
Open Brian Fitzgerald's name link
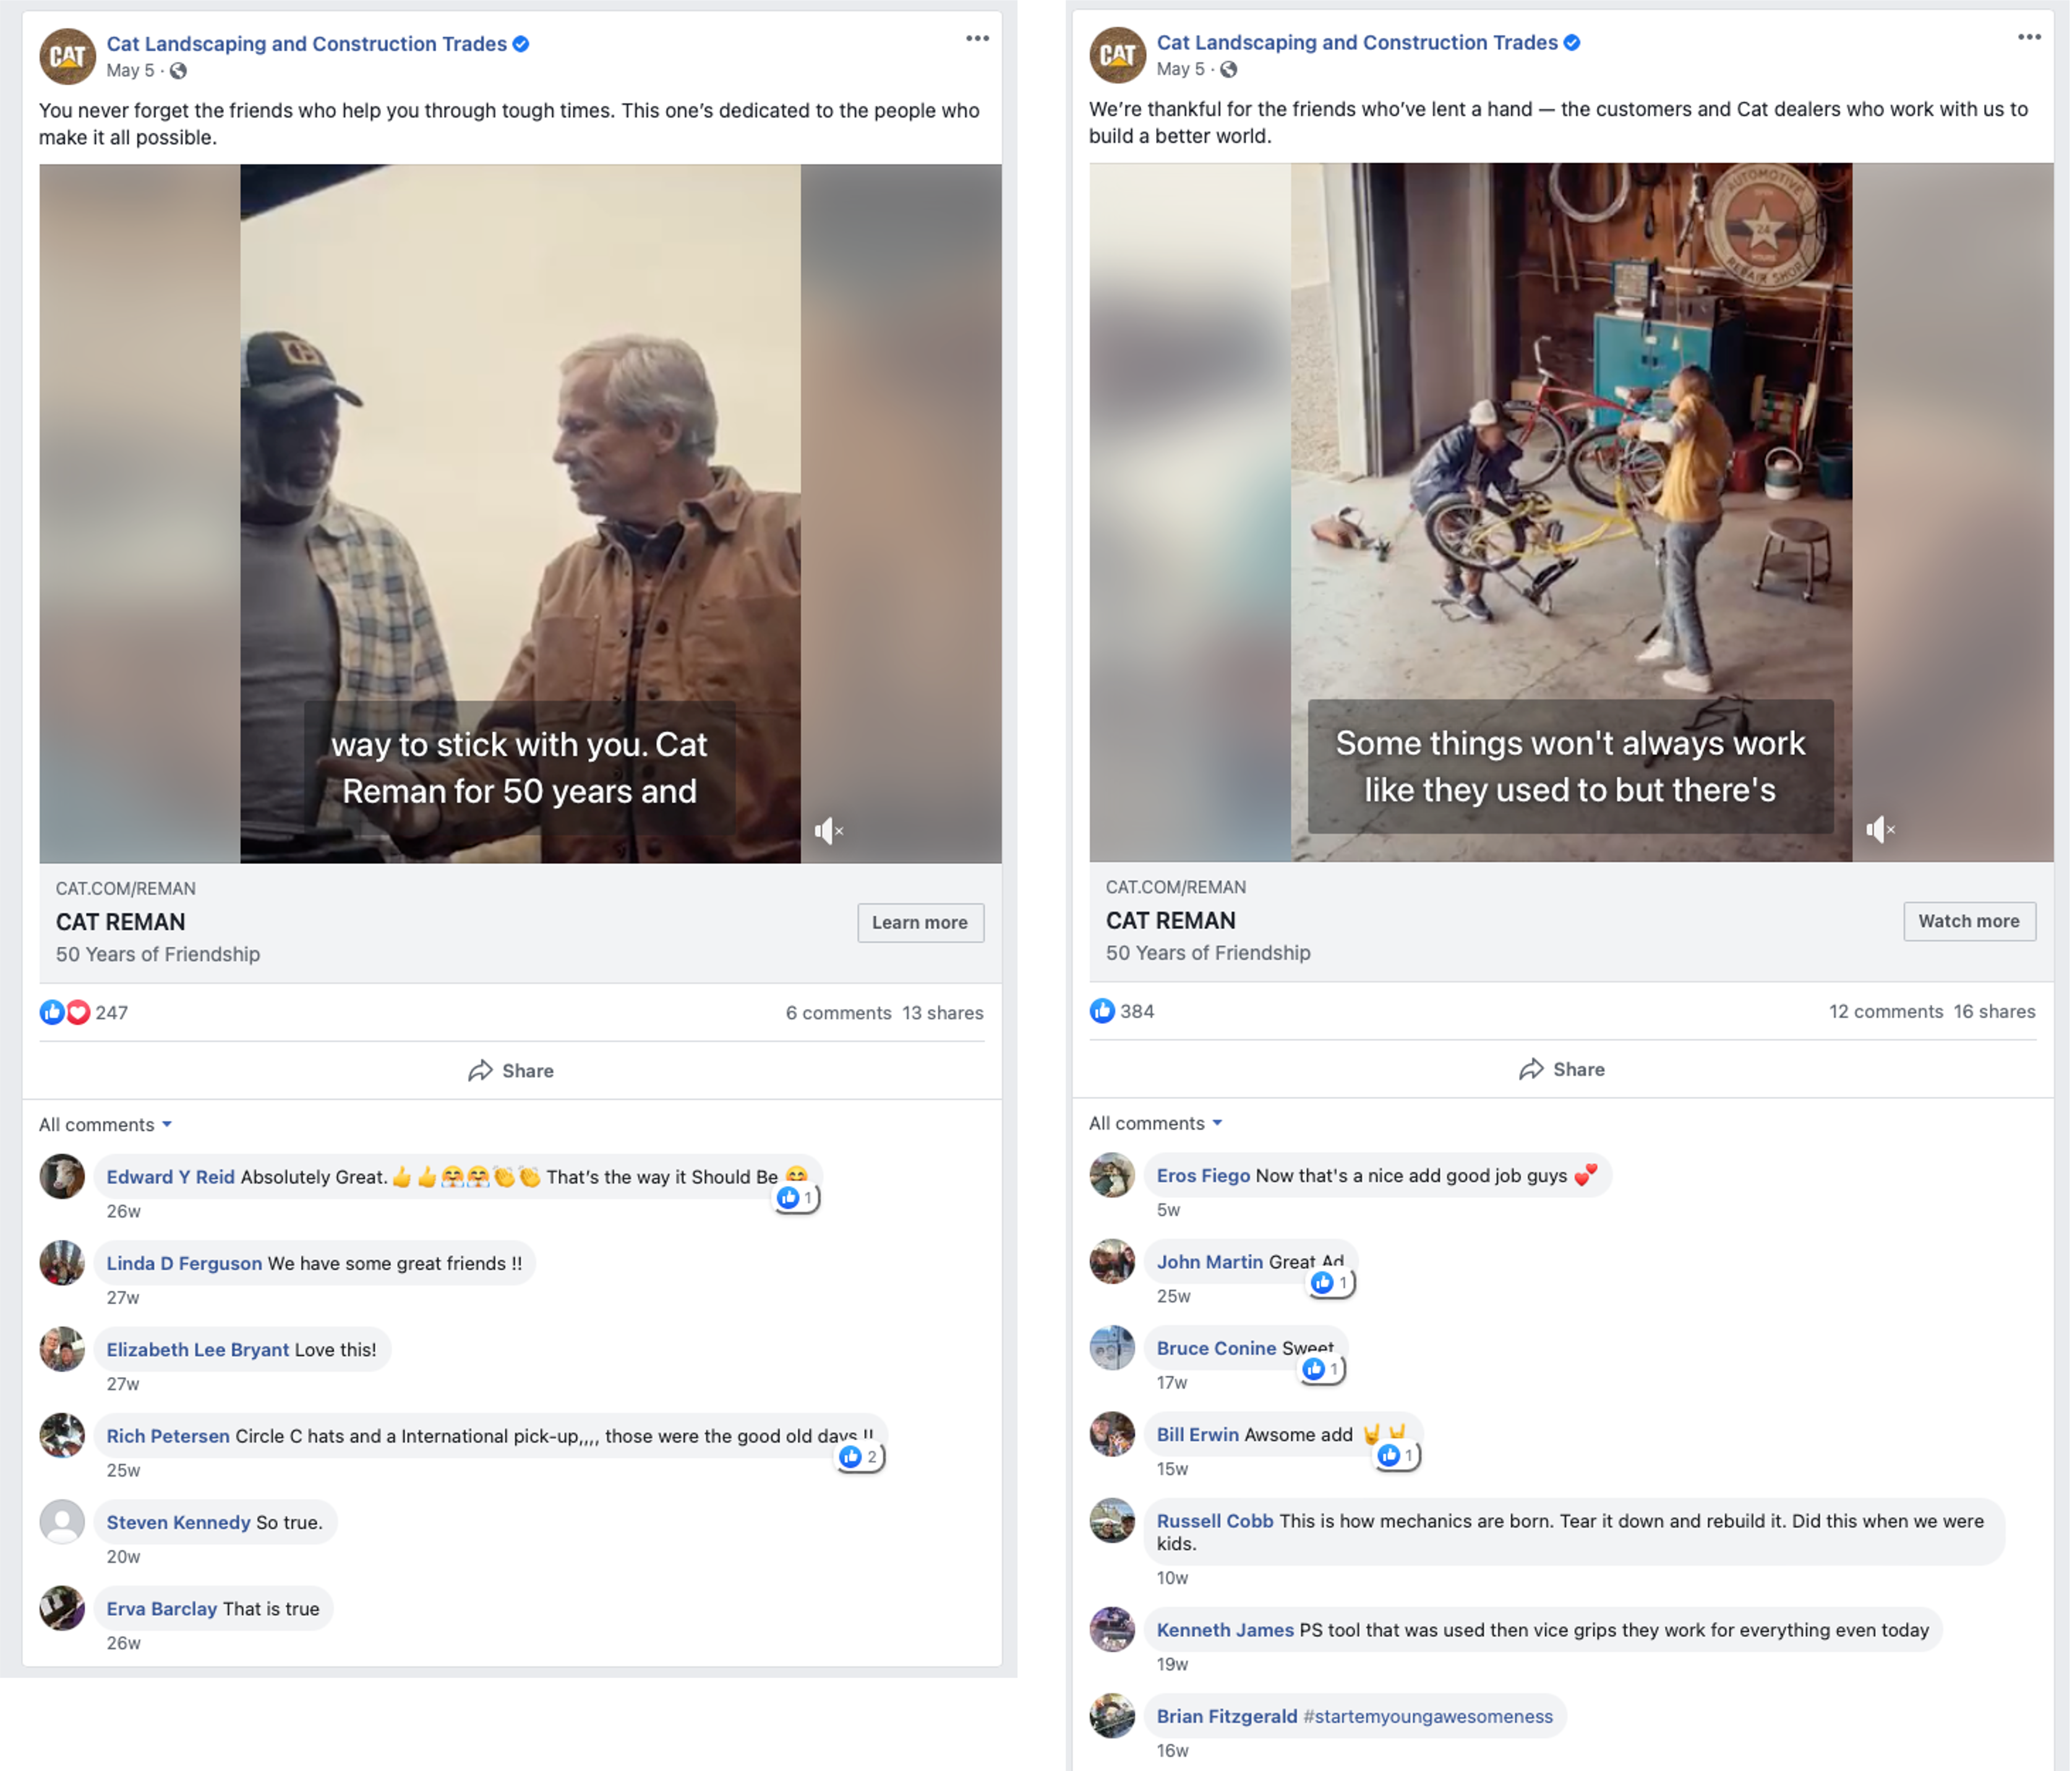(x=1227, y=1716)
